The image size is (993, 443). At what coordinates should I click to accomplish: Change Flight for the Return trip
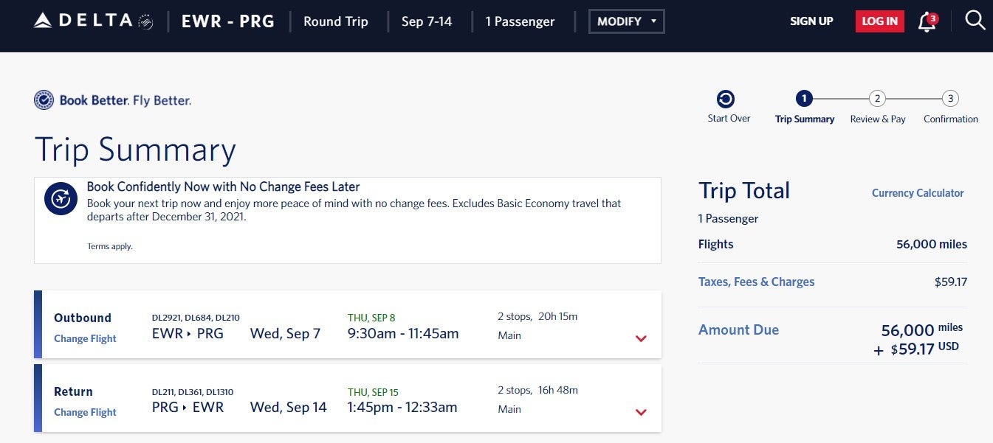[85, 412]
